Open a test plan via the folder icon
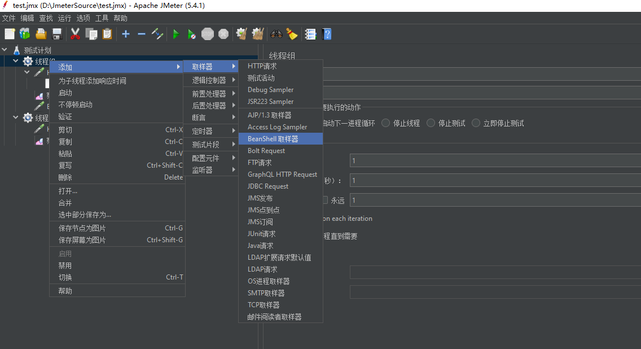This screenshot has height=349, width=641. pos(40,34)
